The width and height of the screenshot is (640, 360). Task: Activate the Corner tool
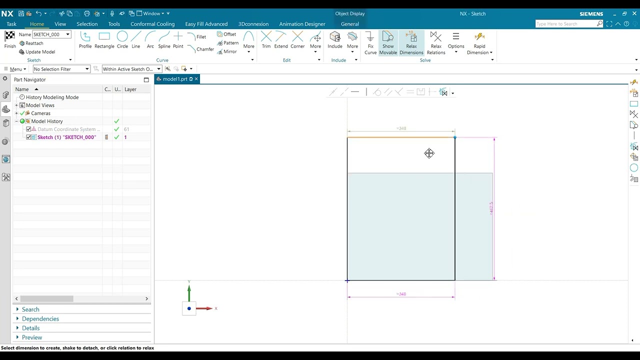tap(297, 40)
